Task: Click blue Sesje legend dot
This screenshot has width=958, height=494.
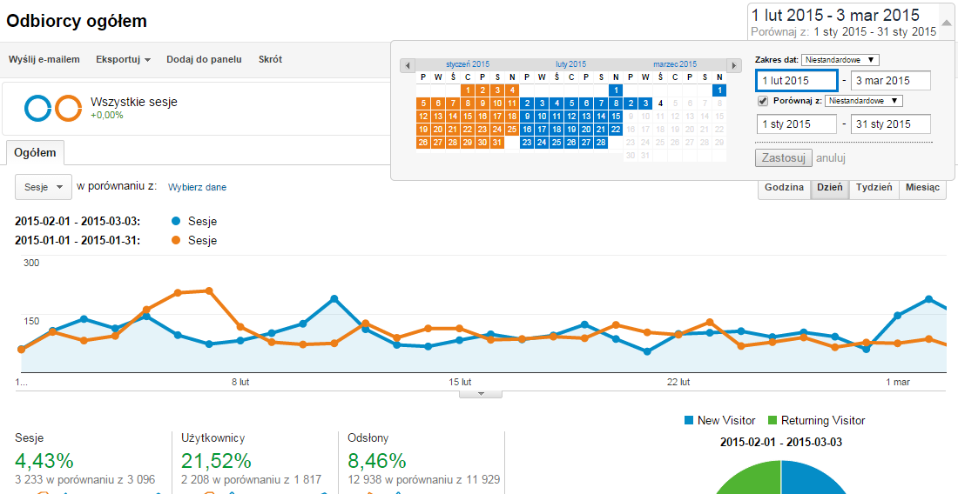Action: 176,221
